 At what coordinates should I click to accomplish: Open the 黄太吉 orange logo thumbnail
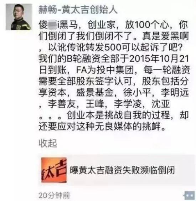pos(54,170)
